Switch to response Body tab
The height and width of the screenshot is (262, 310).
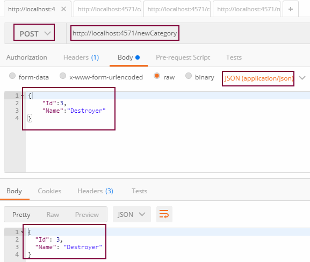[14, 191]
